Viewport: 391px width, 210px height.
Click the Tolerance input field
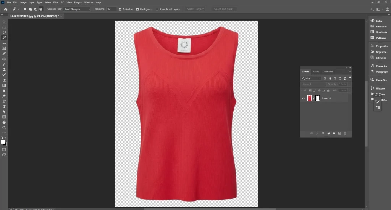[x=111, y=9]
